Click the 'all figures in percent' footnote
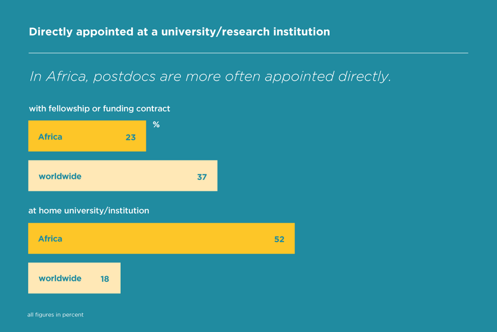The image size is (497, 332). tap(55, 315)
